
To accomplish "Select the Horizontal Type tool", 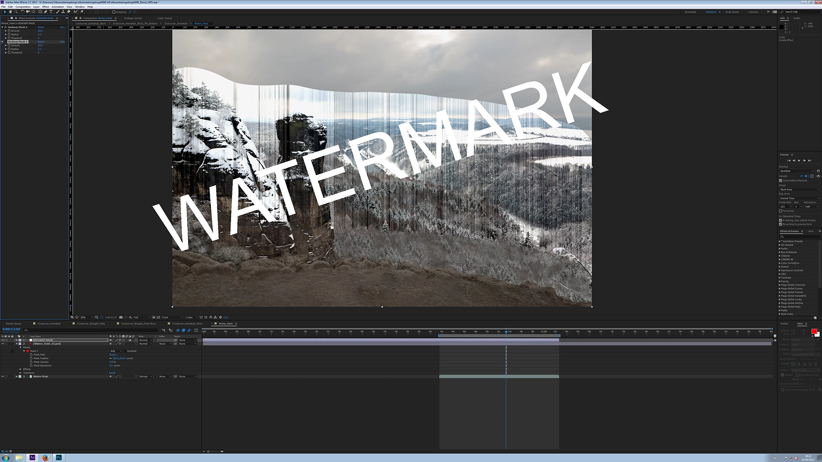I will [x=51, y=12].
